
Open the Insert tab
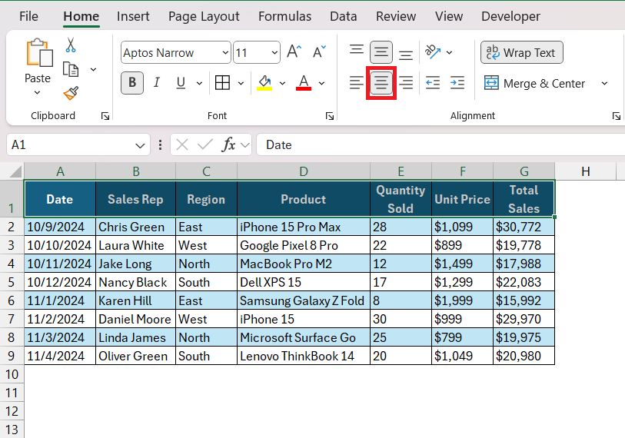click(133, 16)
